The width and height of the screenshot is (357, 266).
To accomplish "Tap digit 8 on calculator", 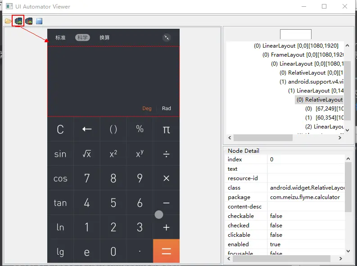I will click(113, 178).
